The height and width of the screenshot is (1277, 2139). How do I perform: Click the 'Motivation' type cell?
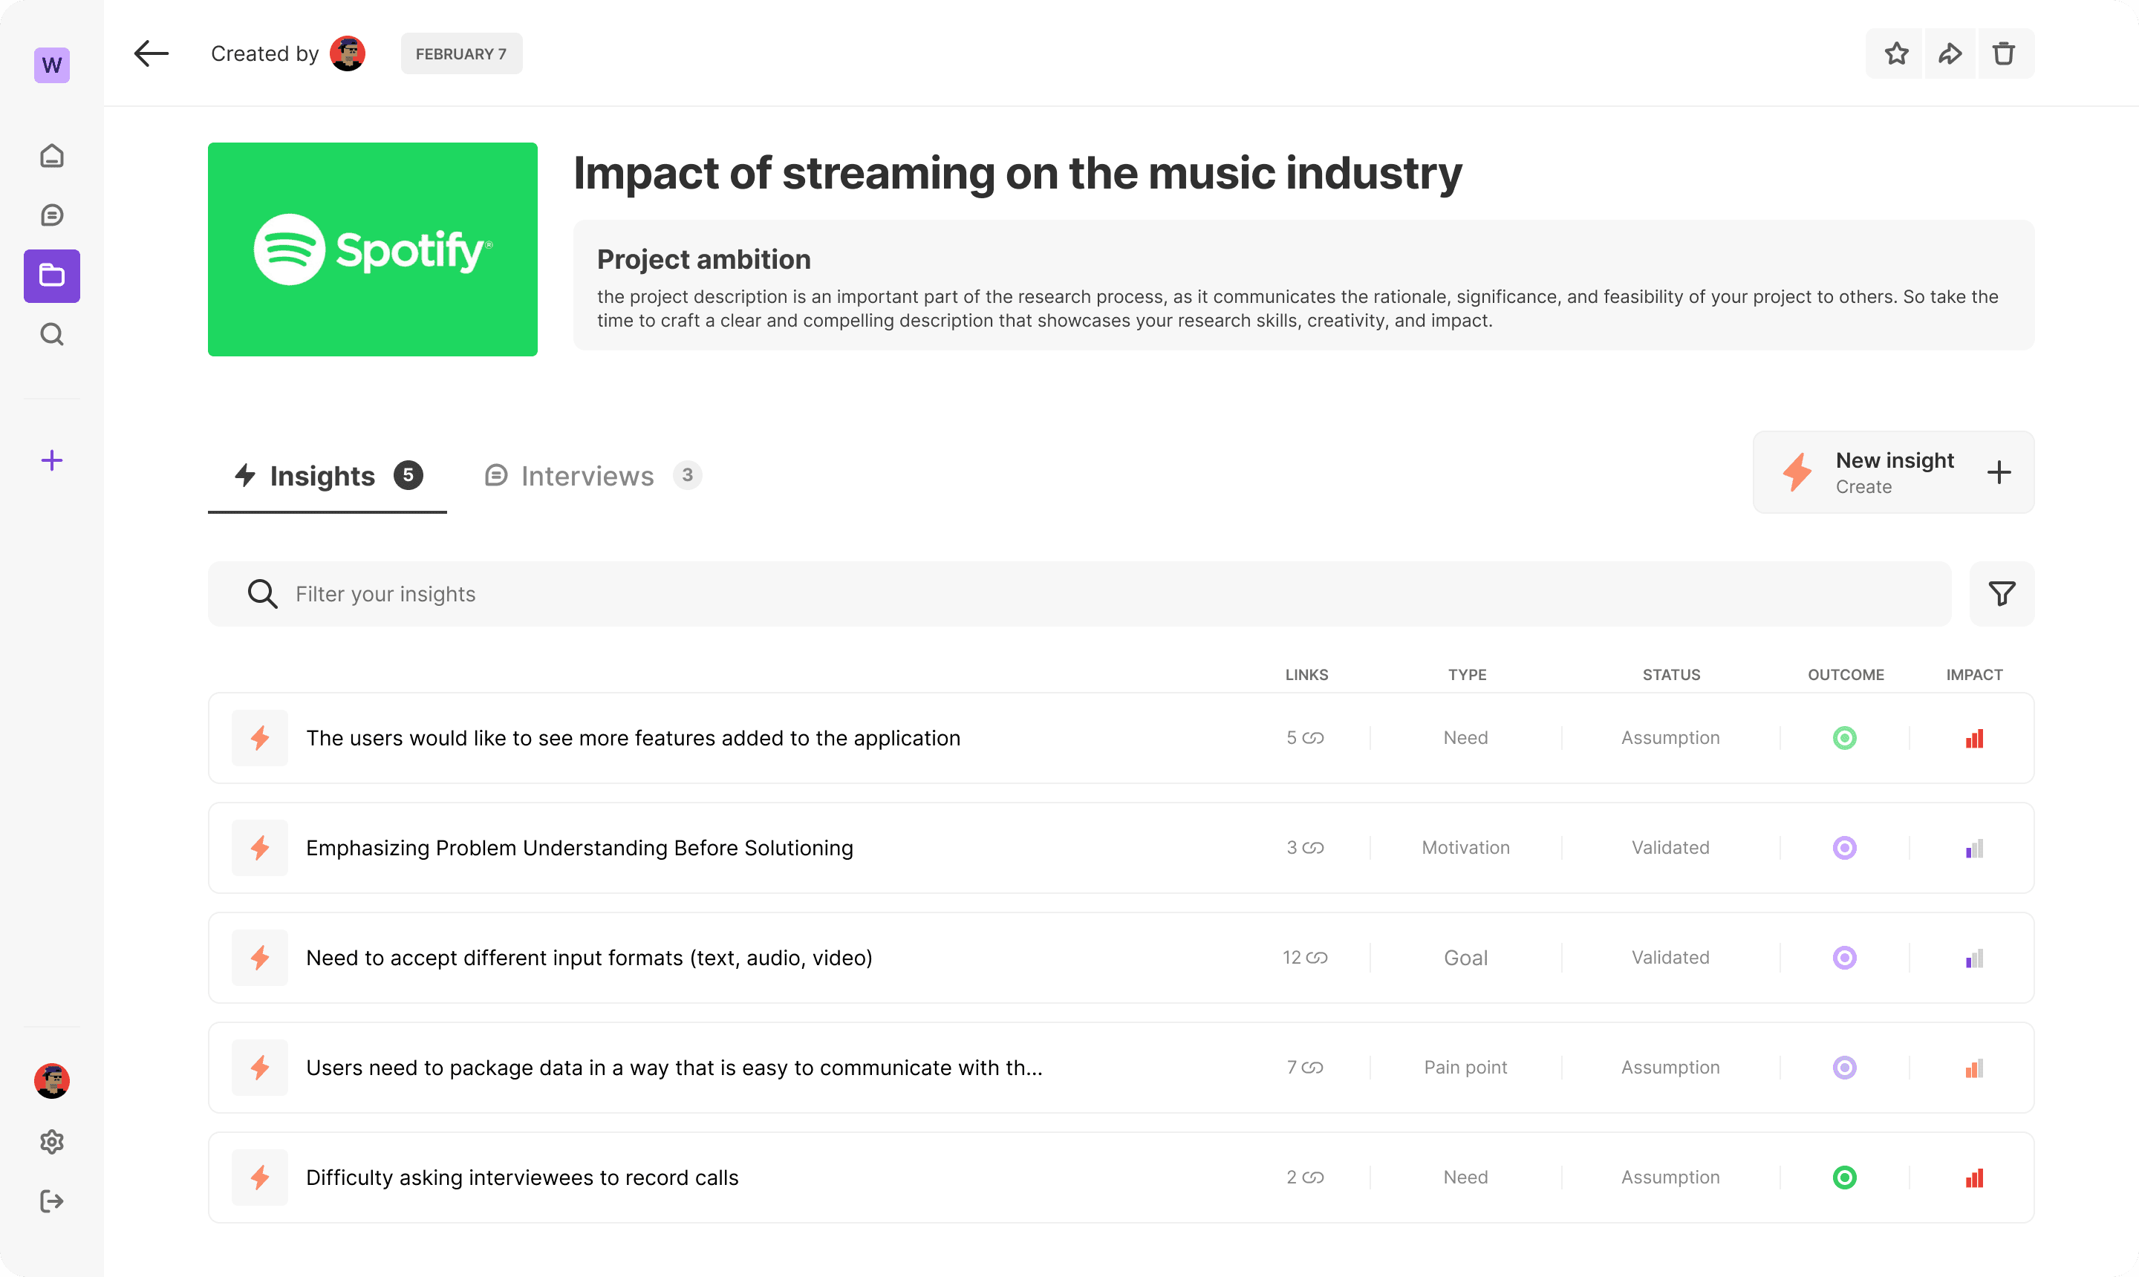1466,848
